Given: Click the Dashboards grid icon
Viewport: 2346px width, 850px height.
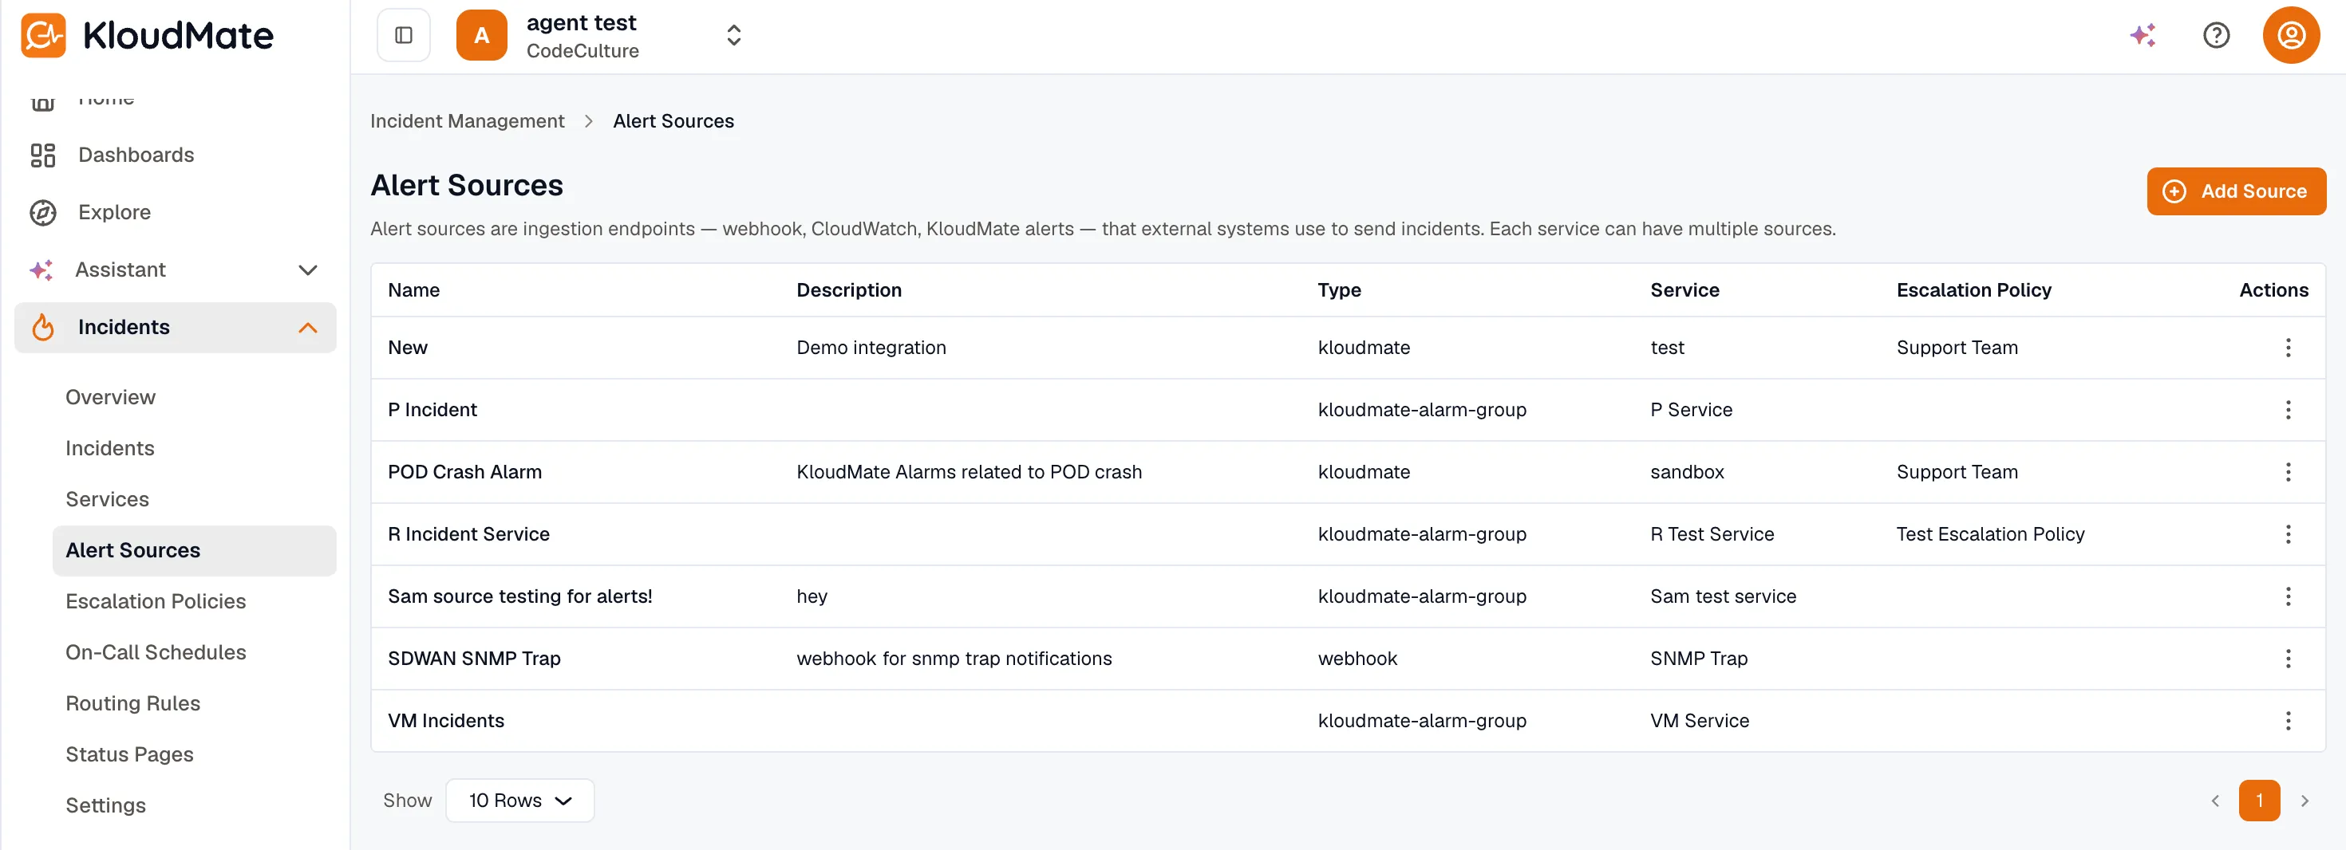Looking at the screenshot, I should 43,155.
